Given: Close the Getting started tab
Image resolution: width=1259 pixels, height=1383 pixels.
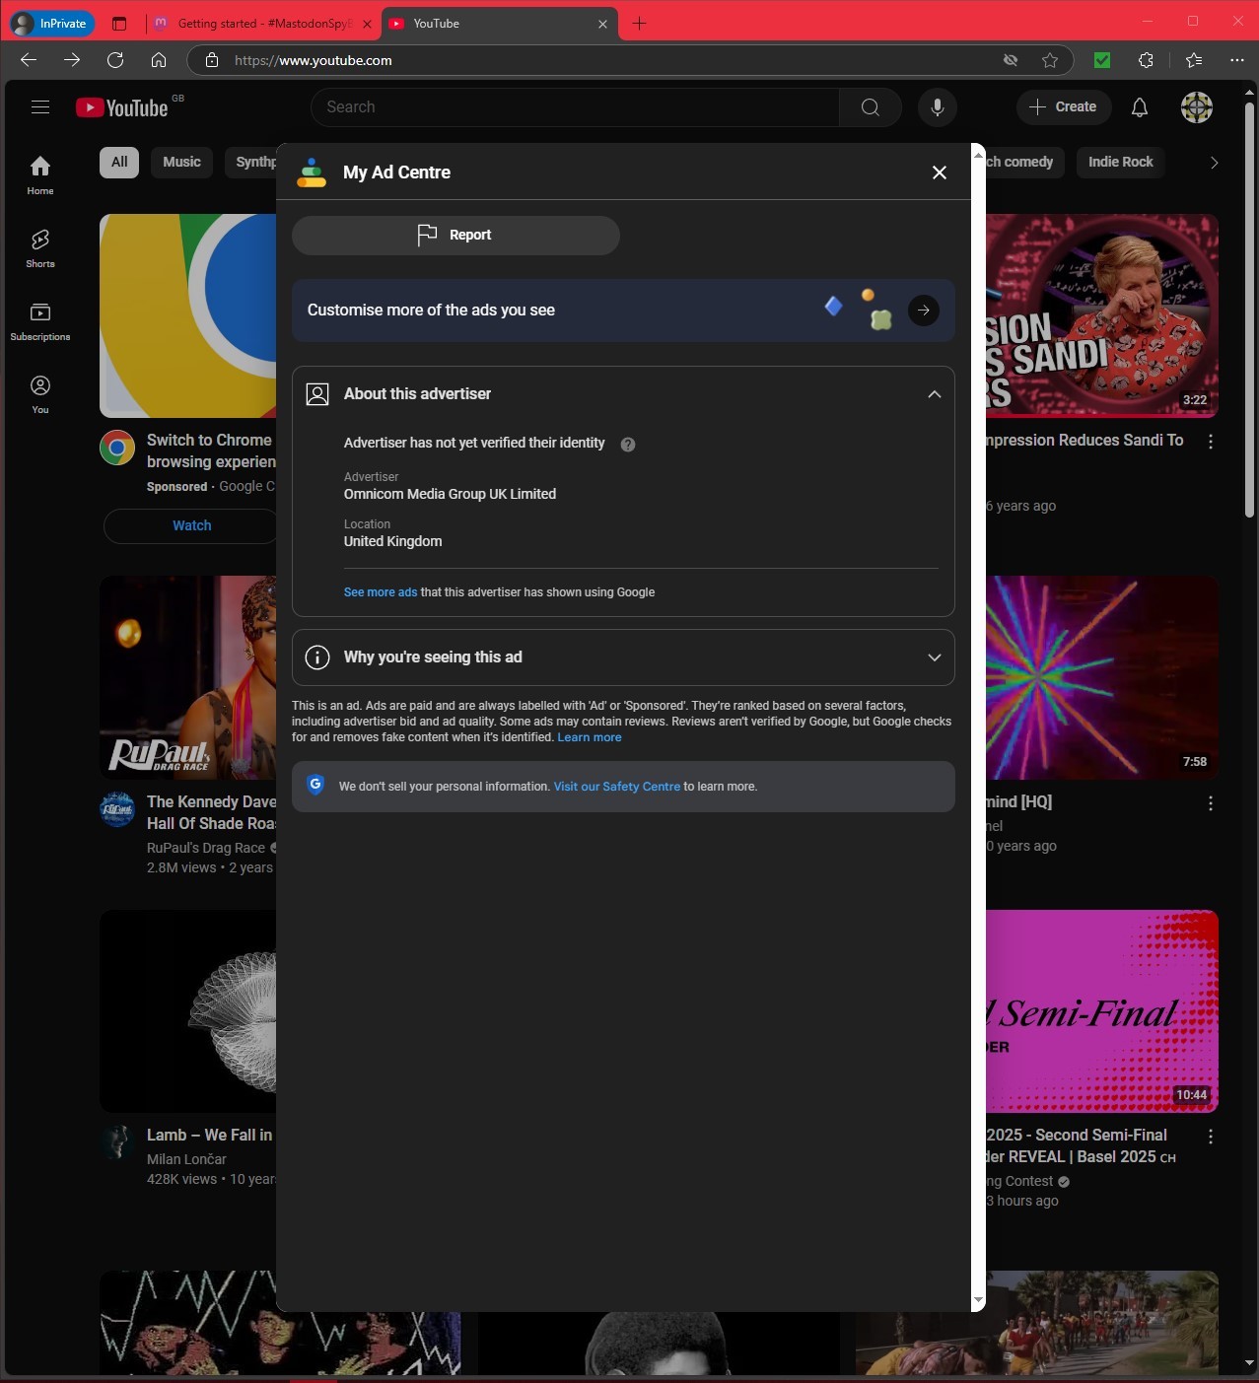Looking at the screenshot, I should point(367,24).
